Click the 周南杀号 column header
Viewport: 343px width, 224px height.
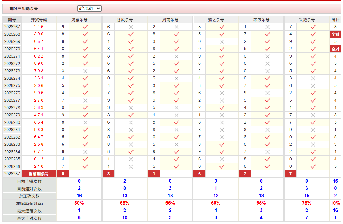point(170,20)
